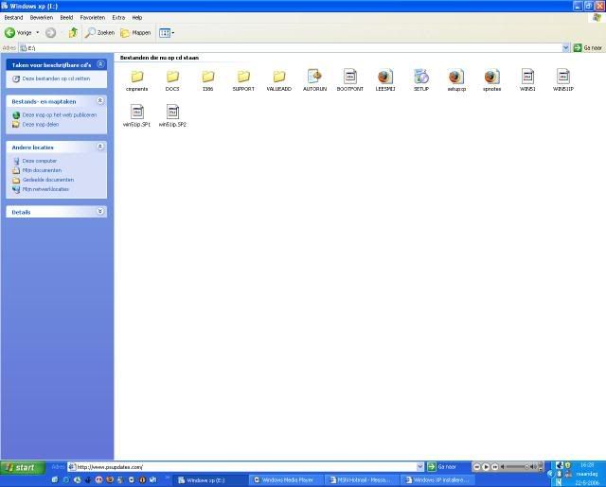Open the Extra menu
606x487 pixels.
pos(118,18)
